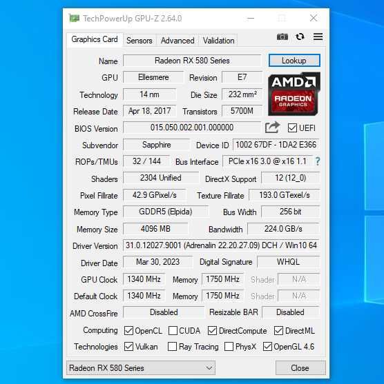Viewport: 384px width, 384px height.
Task: Click the GPU value Ellesmere
Action: [x=153, y=77]
